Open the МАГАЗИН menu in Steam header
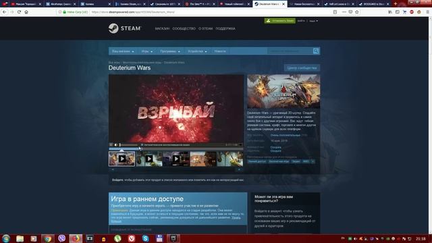The width and height of the screenshot is (432, 243). (x=162, y=28)
